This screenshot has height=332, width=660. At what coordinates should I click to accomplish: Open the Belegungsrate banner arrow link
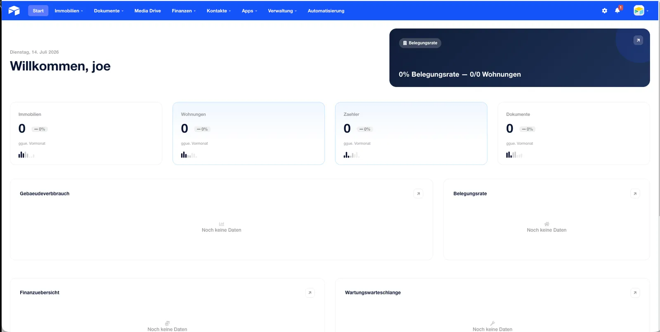[x=638, y=40]
